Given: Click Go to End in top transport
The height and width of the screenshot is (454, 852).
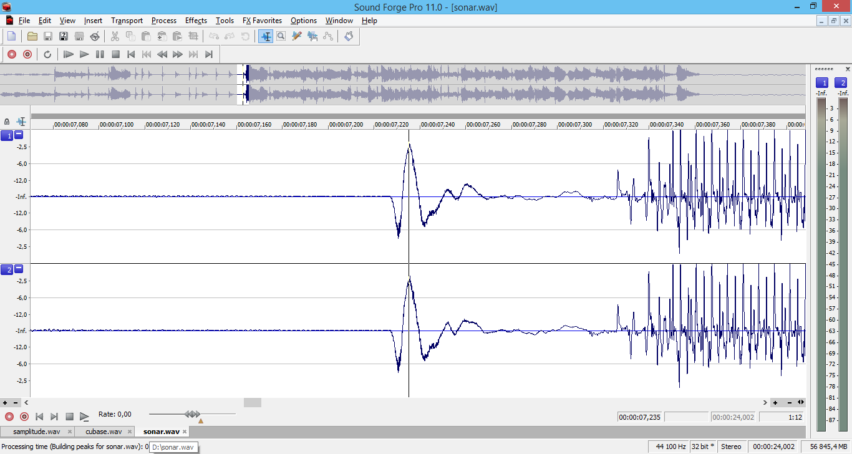Looking at the screenshot, I should click(x=209, y=54).
